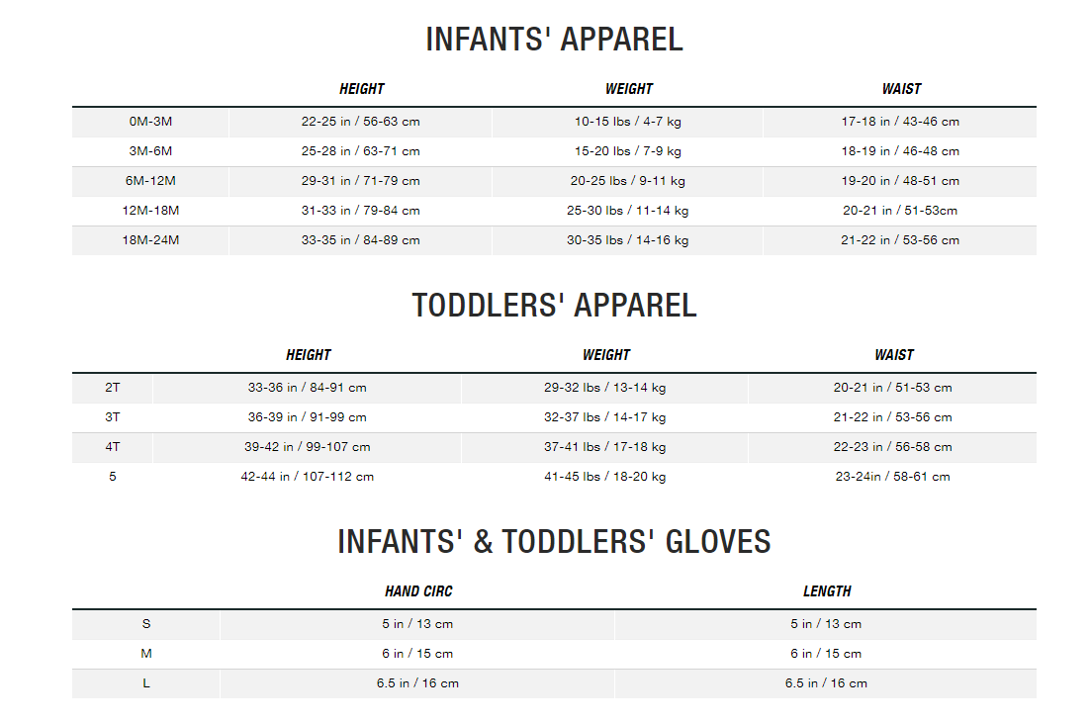
Task: Click the Toddlers' Apparel heading
Action: pos(554,306)
